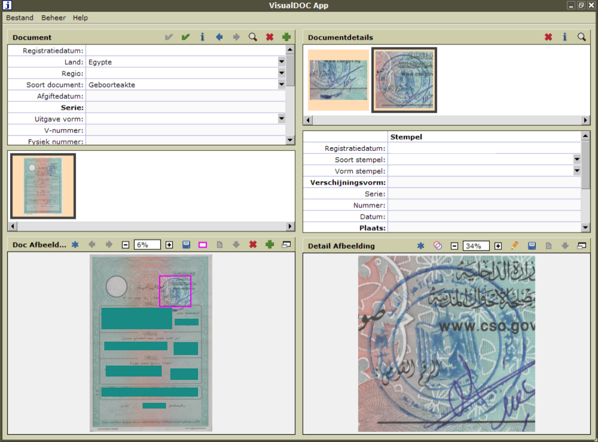Detach the Doc Afbeelding panel window

pyautogui.click(x=286, y=245)
